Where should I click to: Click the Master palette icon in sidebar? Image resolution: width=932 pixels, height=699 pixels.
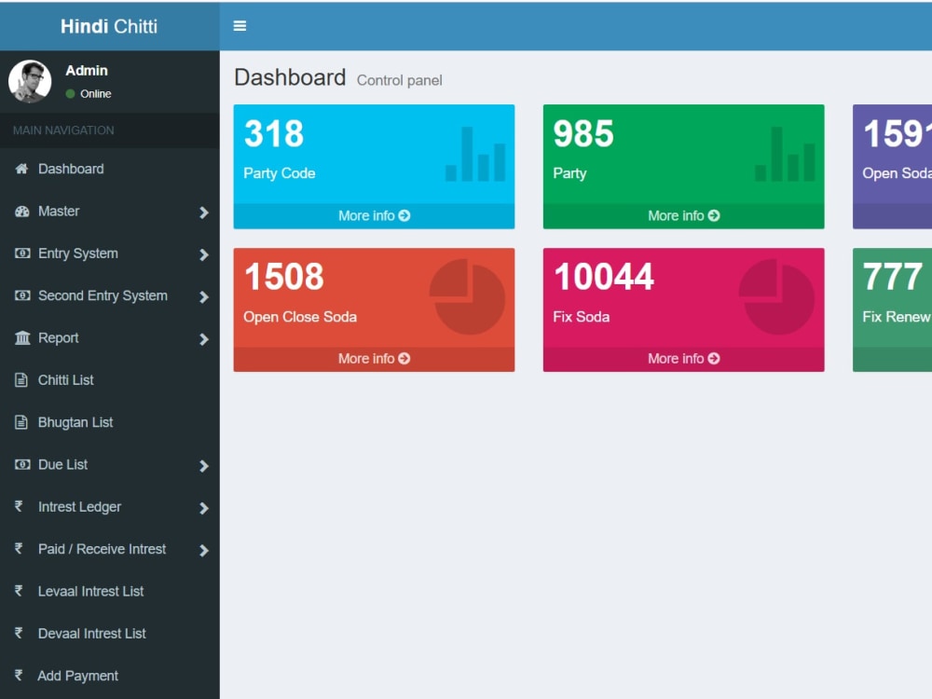click(x=22, y=211)
